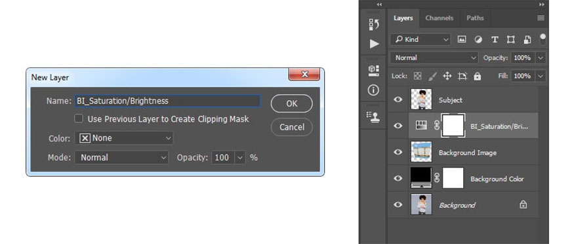Switch to the Paths tab
The image size is (574, 244).
475,18
